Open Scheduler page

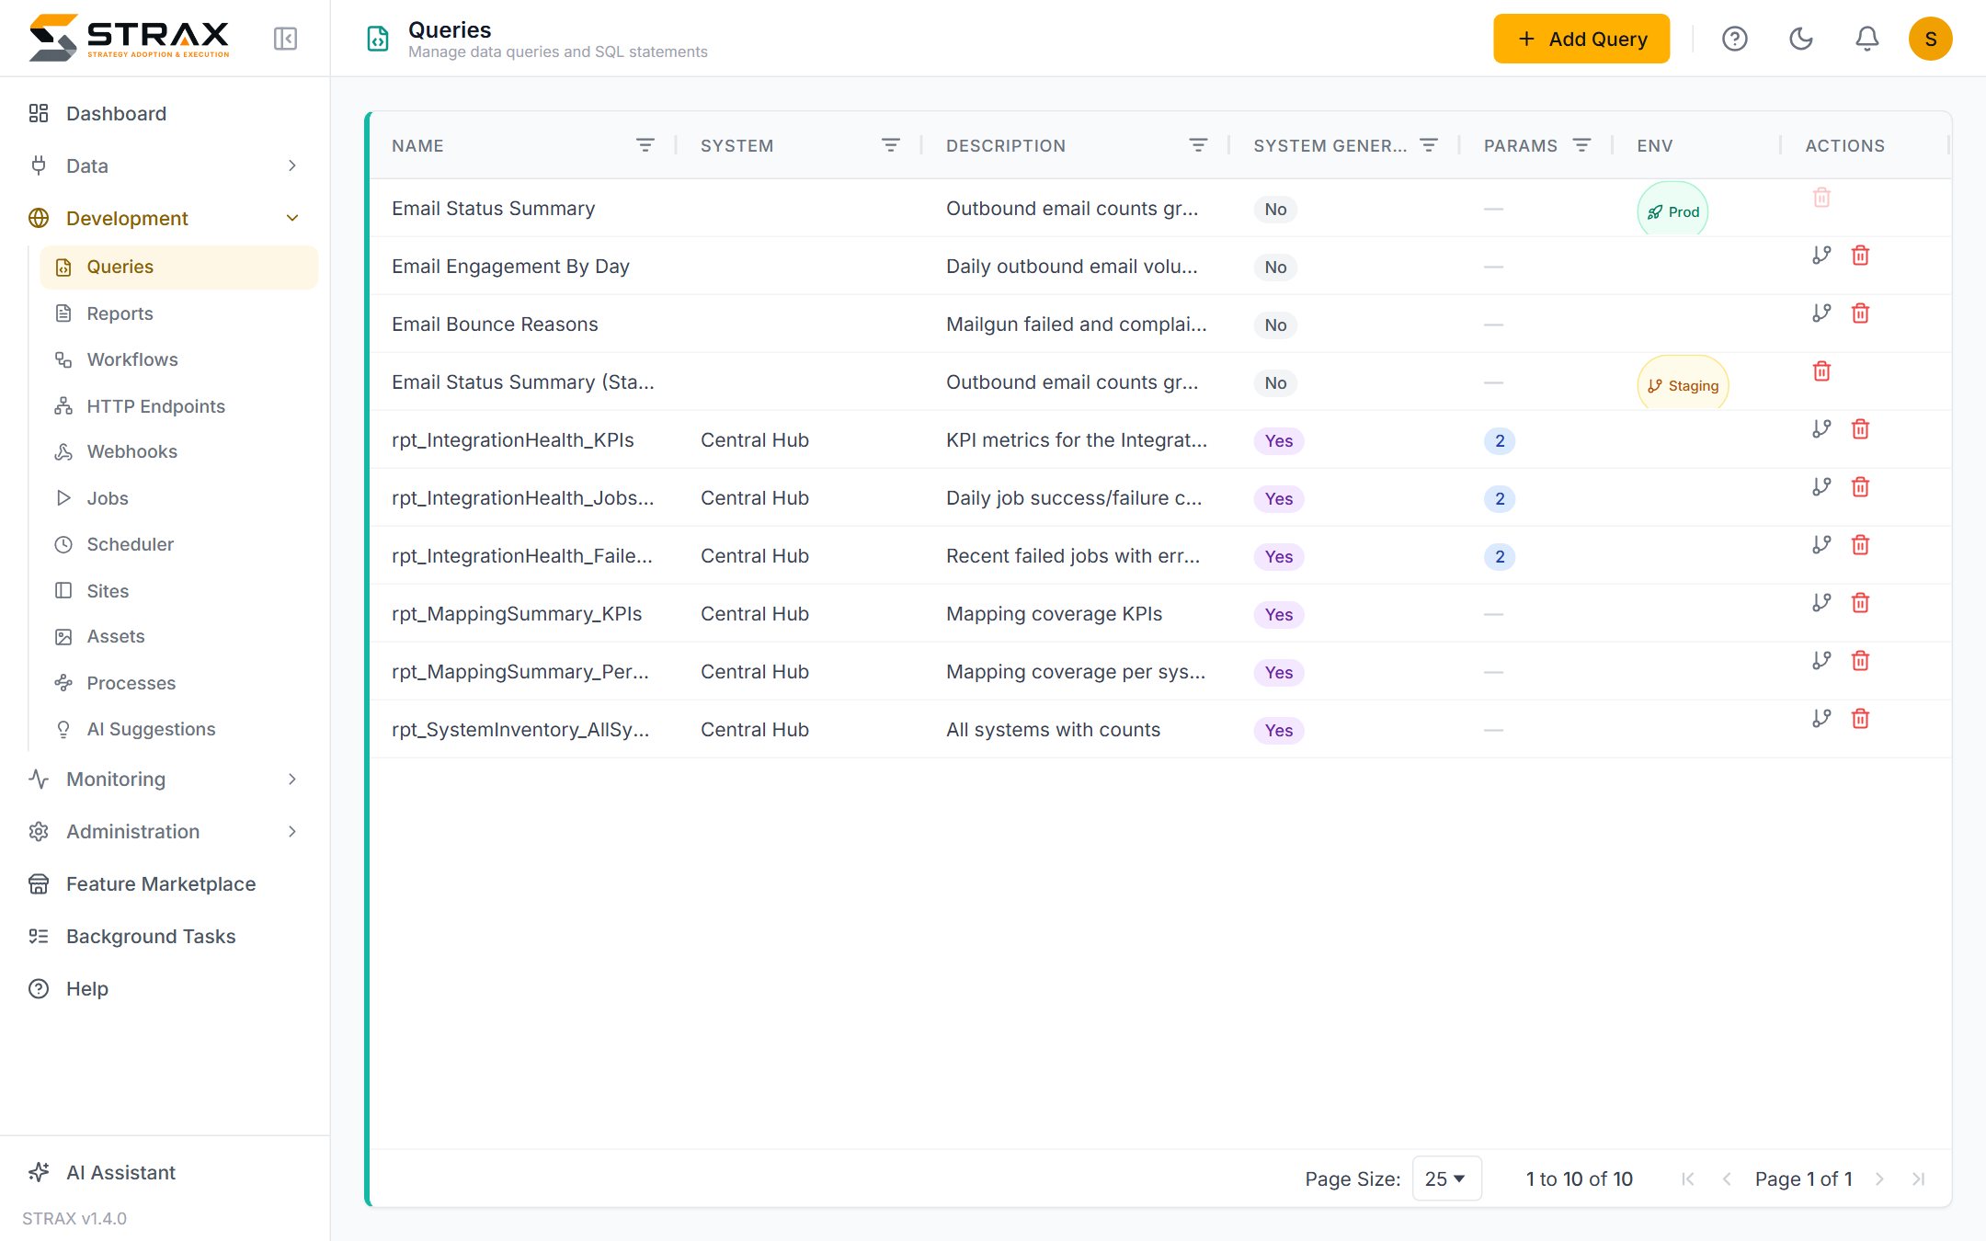(178, 544)
